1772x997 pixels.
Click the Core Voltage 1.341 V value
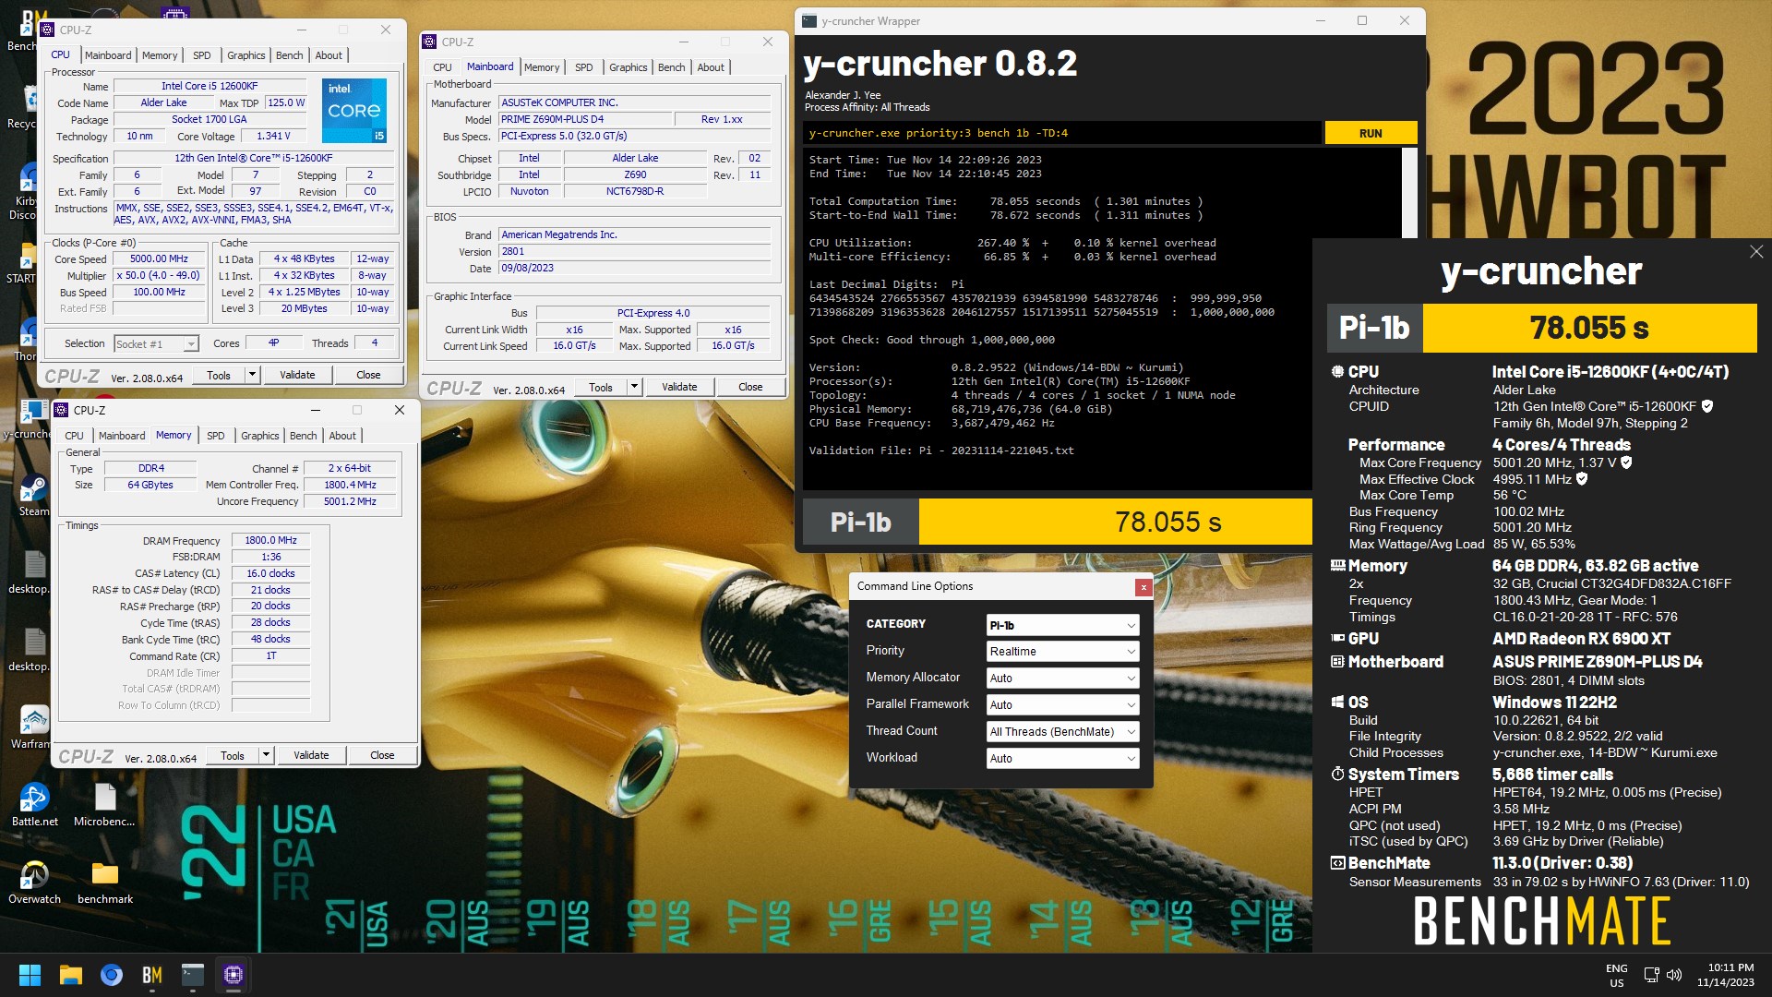(273, 137)
